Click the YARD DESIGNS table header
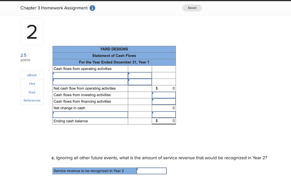Screen dimensions: 291x192 114,49
